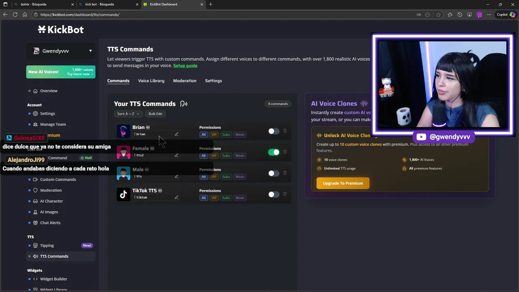Open sidebar Moderation shield item
Viewport: 519px width, 292px height.
[x=51, y=190]
